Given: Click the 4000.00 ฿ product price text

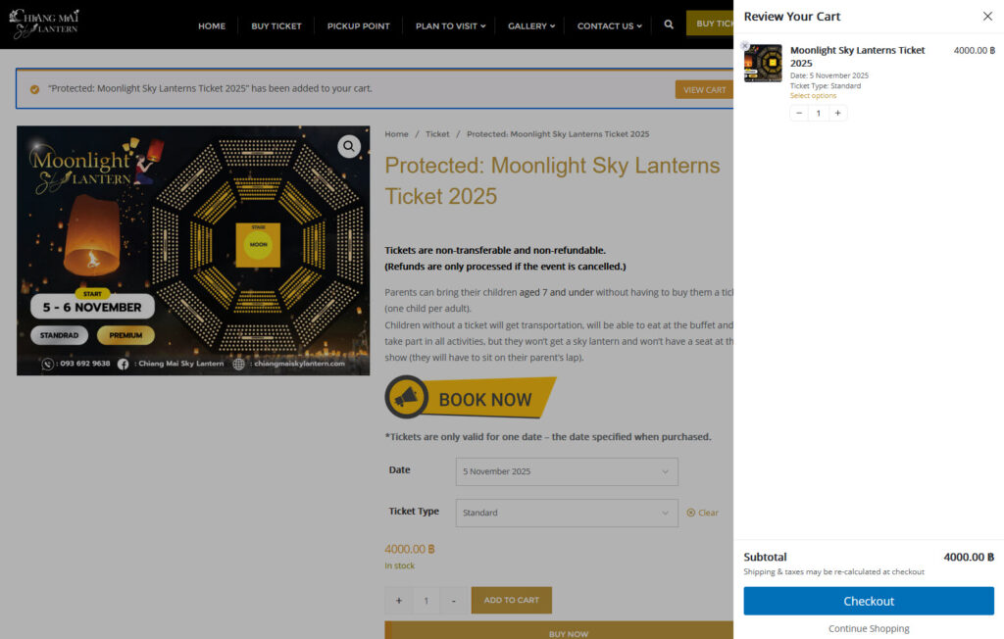Looking at the screenshot, I should click(x=410, y=550).
